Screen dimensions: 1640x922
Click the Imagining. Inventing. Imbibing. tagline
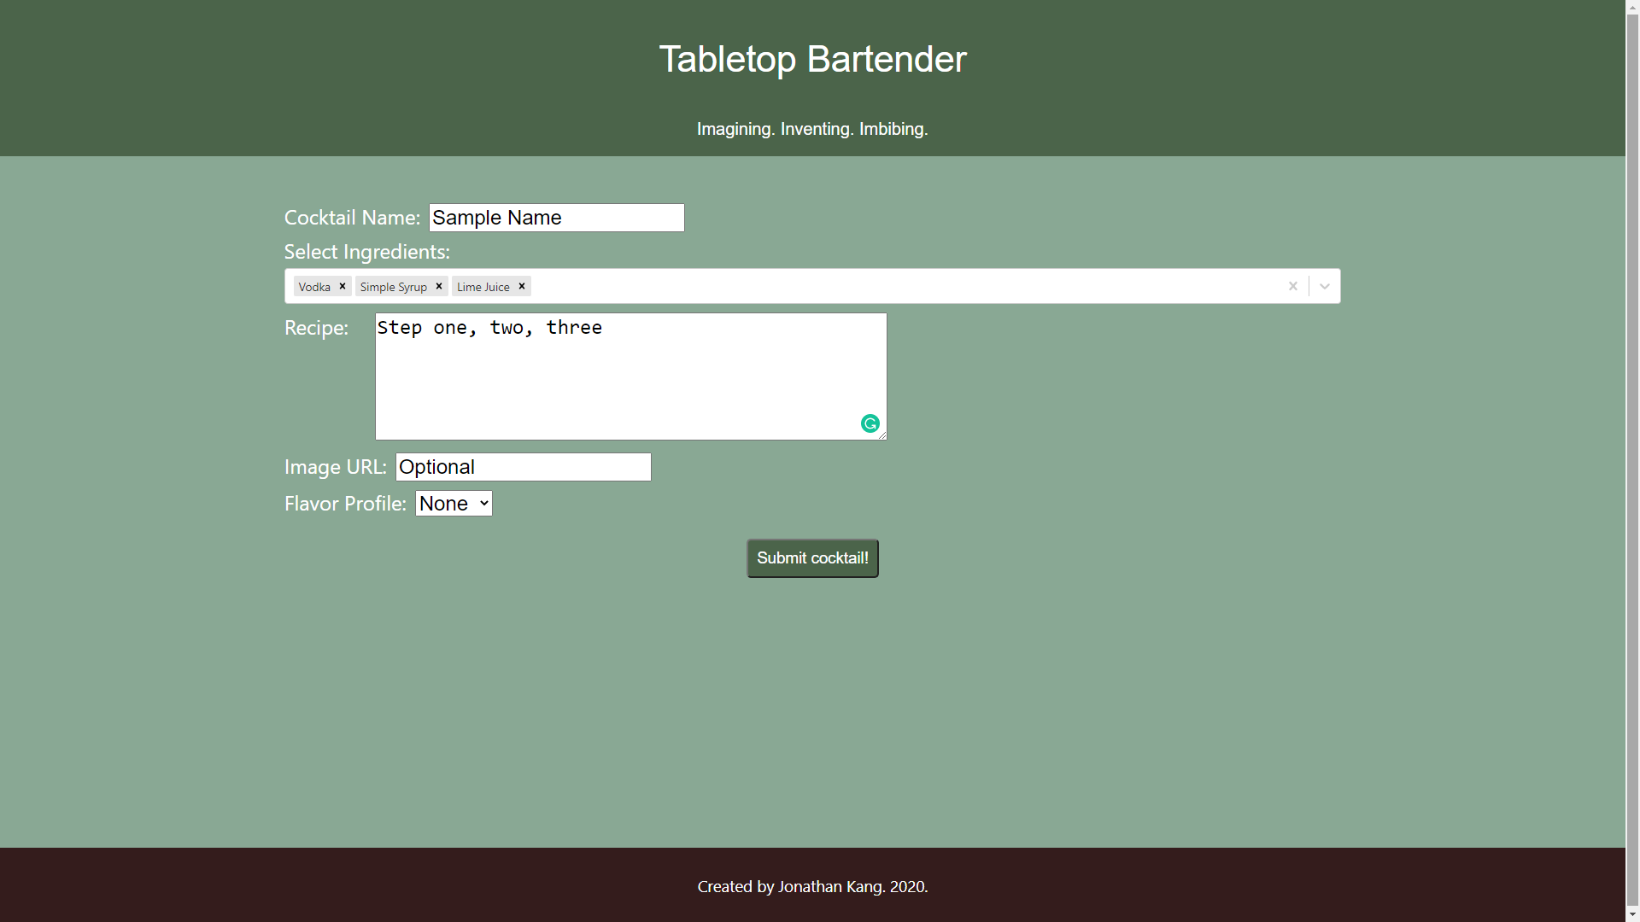click(x=812, y=129)
